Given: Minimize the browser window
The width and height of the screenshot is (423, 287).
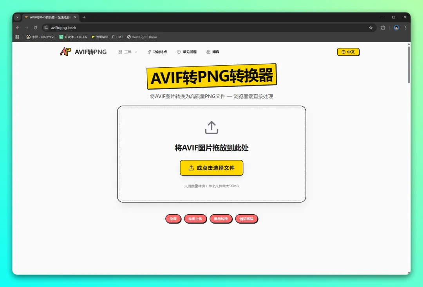Looking at the screenshot, I should click(382, 17).
